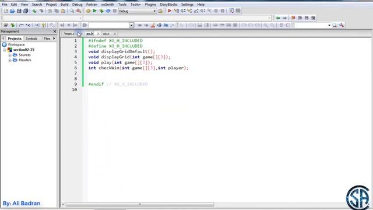
Task: Click the Break debugger pause icon
Action: click(x=216, y=11)
